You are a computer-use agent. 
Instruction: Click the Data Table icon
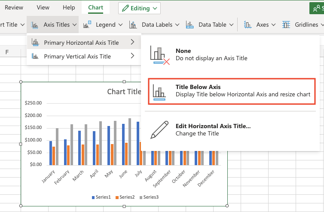coord(190,25)
